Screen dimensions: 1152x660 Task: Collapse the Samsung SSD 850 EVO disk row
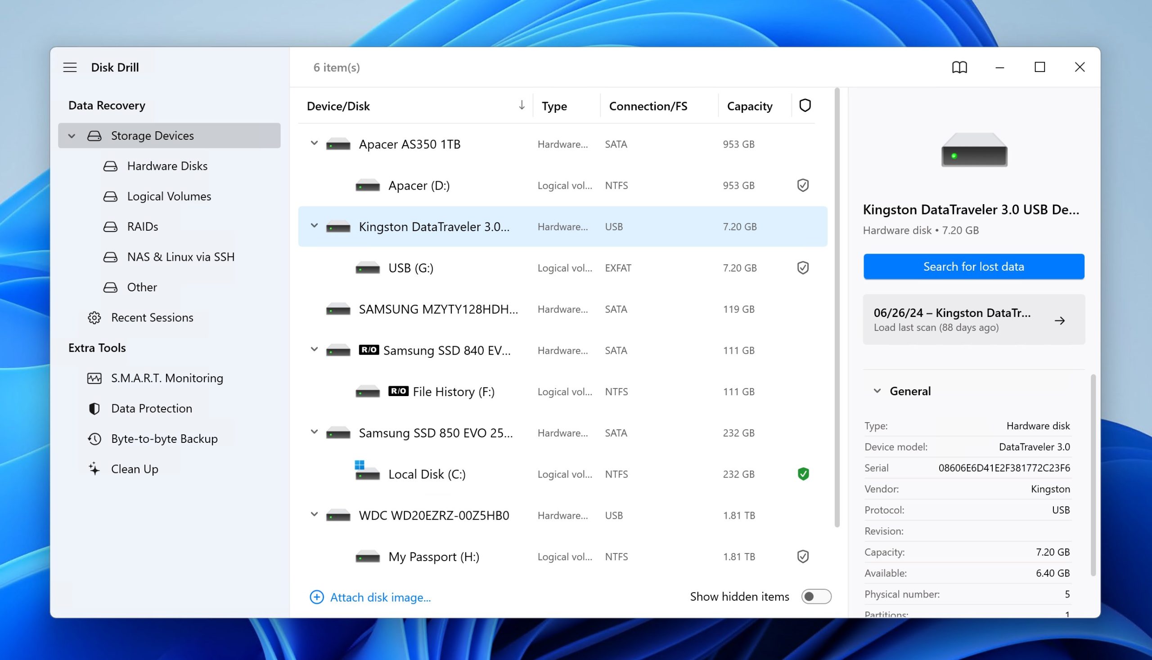pos(314,432)
